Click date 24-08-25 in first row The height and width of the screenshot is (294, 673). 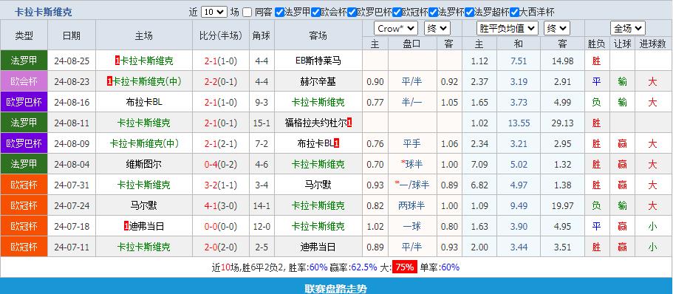(72, 61)
